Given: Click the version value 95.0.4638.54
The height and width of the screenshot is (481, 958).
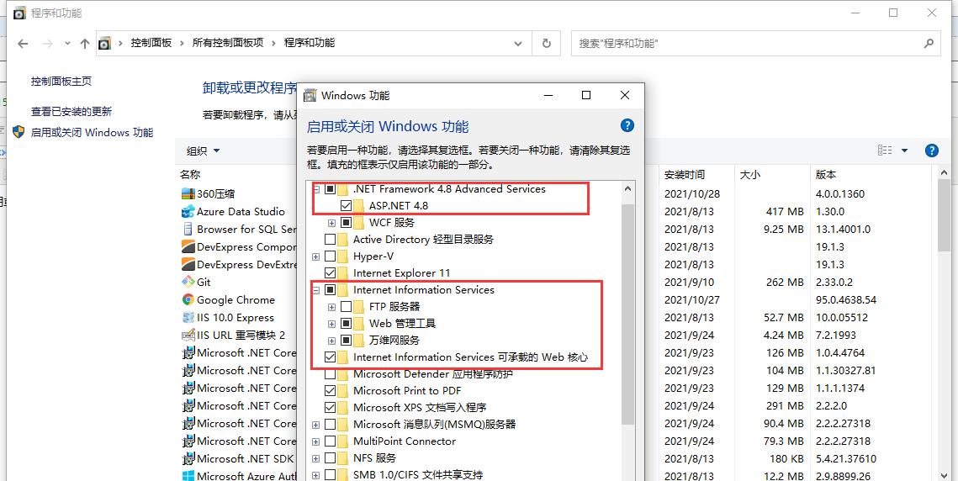Looking at the screenshot, I should coord(846,299).
